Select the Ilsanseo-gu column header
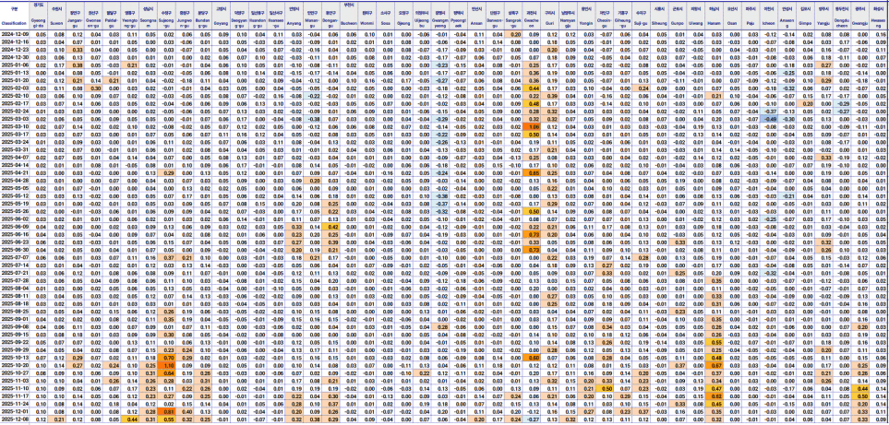 277,17
